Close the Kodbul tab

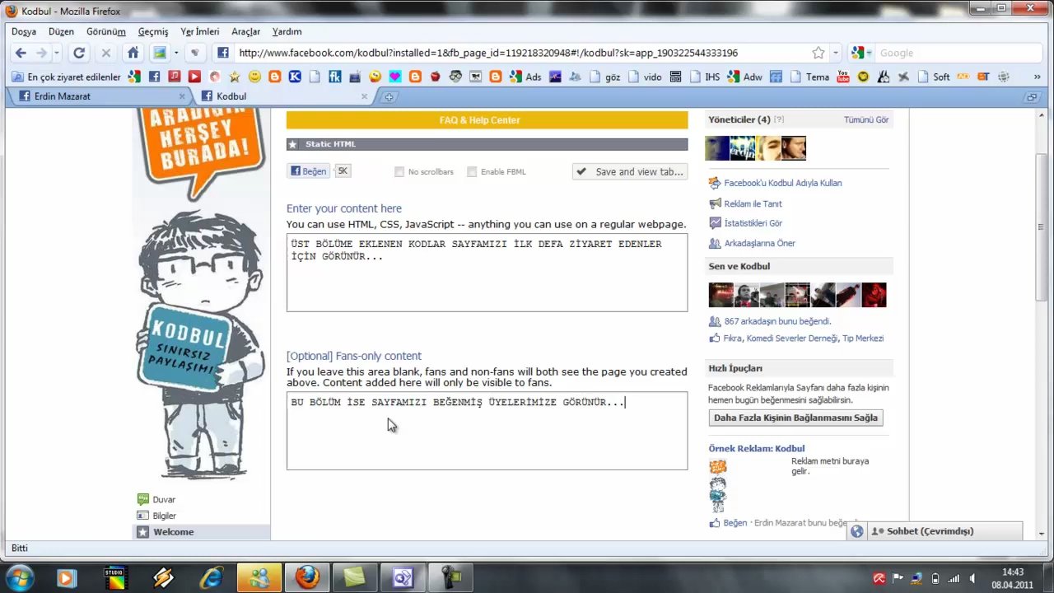click(x=364, y=96)
